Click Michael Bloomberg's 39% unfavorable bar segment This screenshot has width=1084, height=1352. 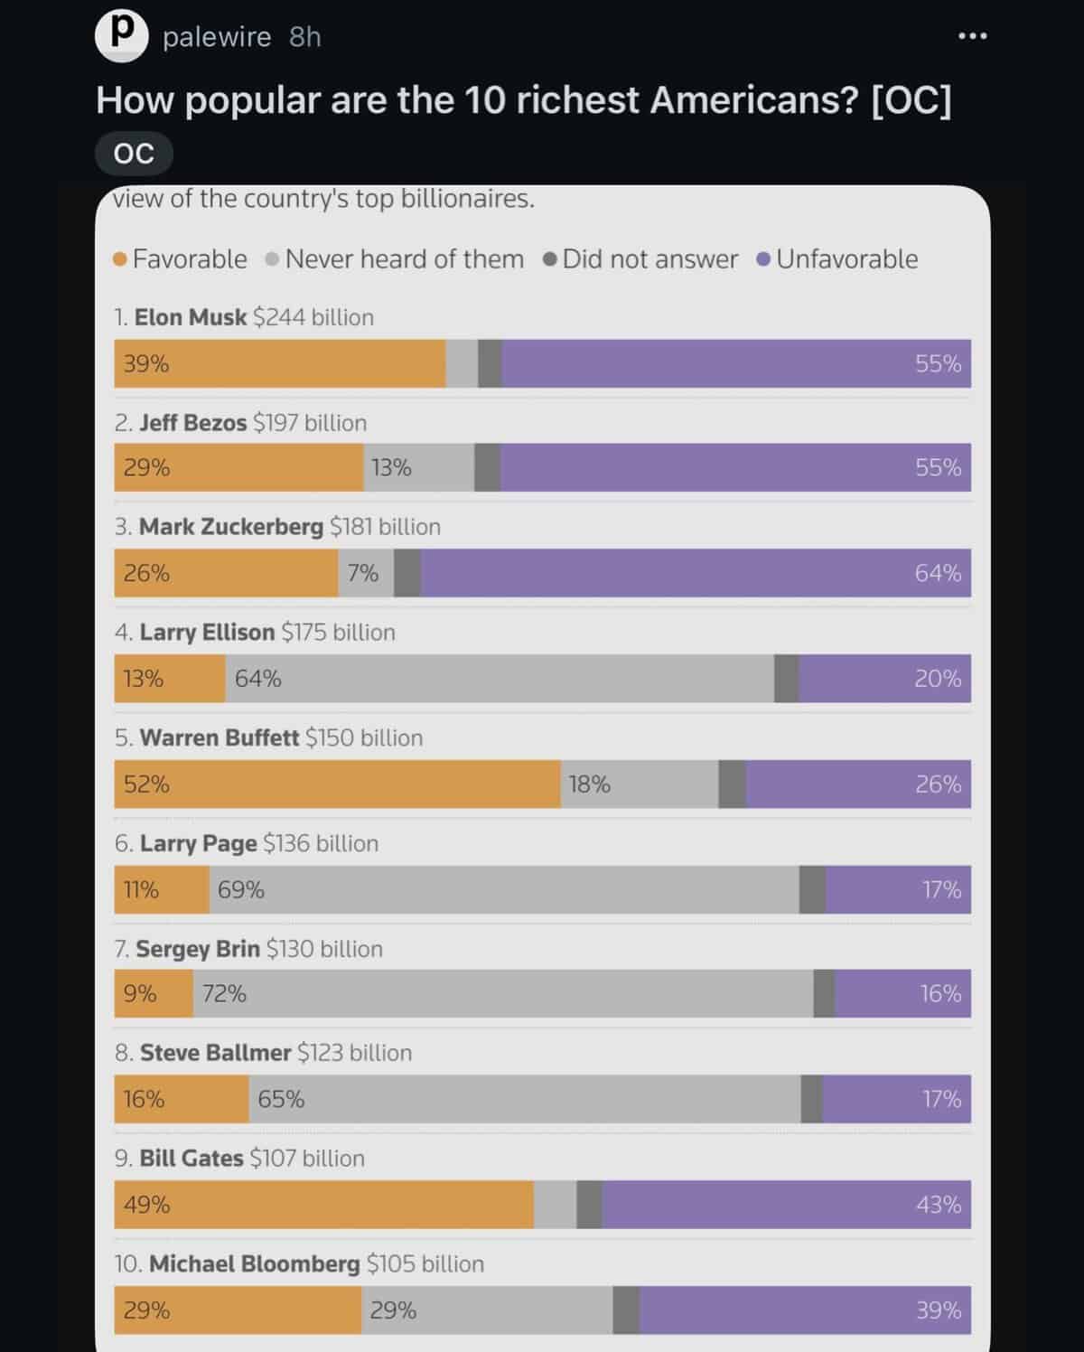click(x=804, y=1309)
